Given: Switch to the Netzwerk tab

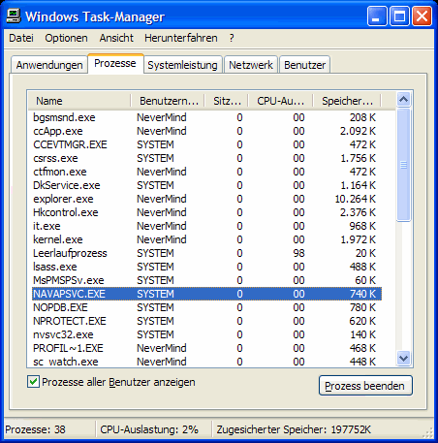Looking at the screenshot, I should (251, 65).
